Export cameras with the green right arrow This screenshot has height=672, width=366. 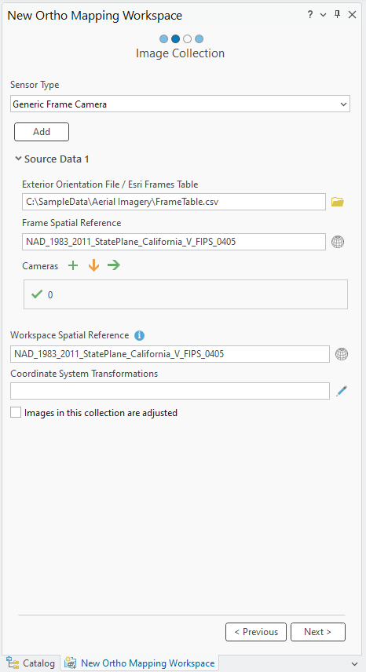[114, 265]
